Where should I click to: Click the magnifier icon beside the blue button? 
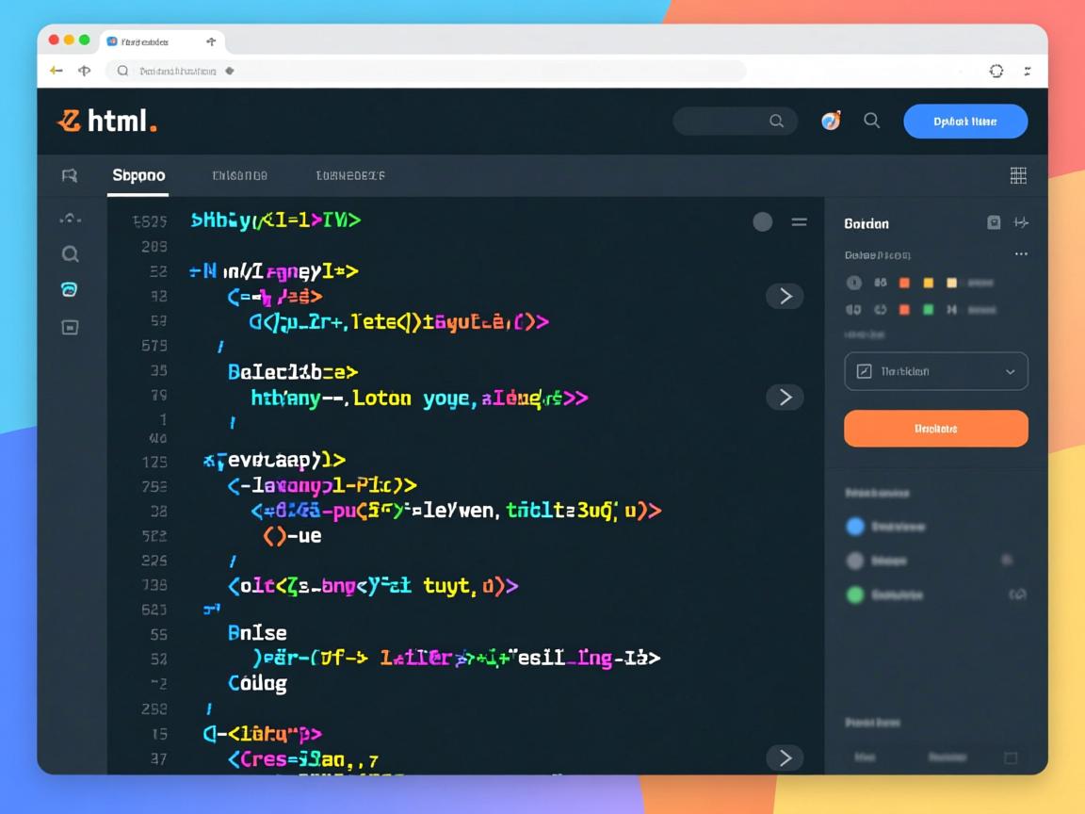[872, 121]
